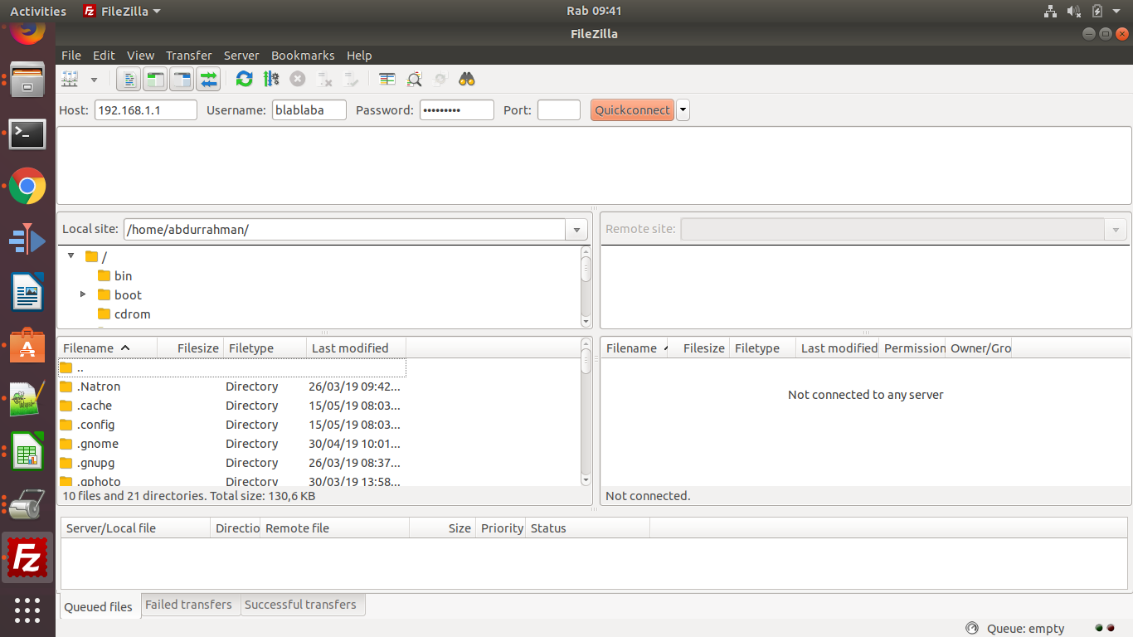Sort local list by Filename column
Image resolution: width=1133 pixels, height=637 pixels.
[107, 348]
